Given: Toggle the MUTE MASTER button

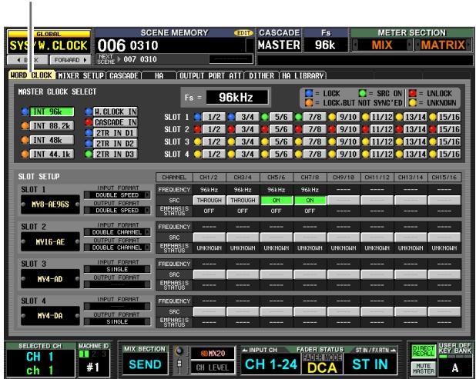Looking at the screenshot, I should (423, 368).
